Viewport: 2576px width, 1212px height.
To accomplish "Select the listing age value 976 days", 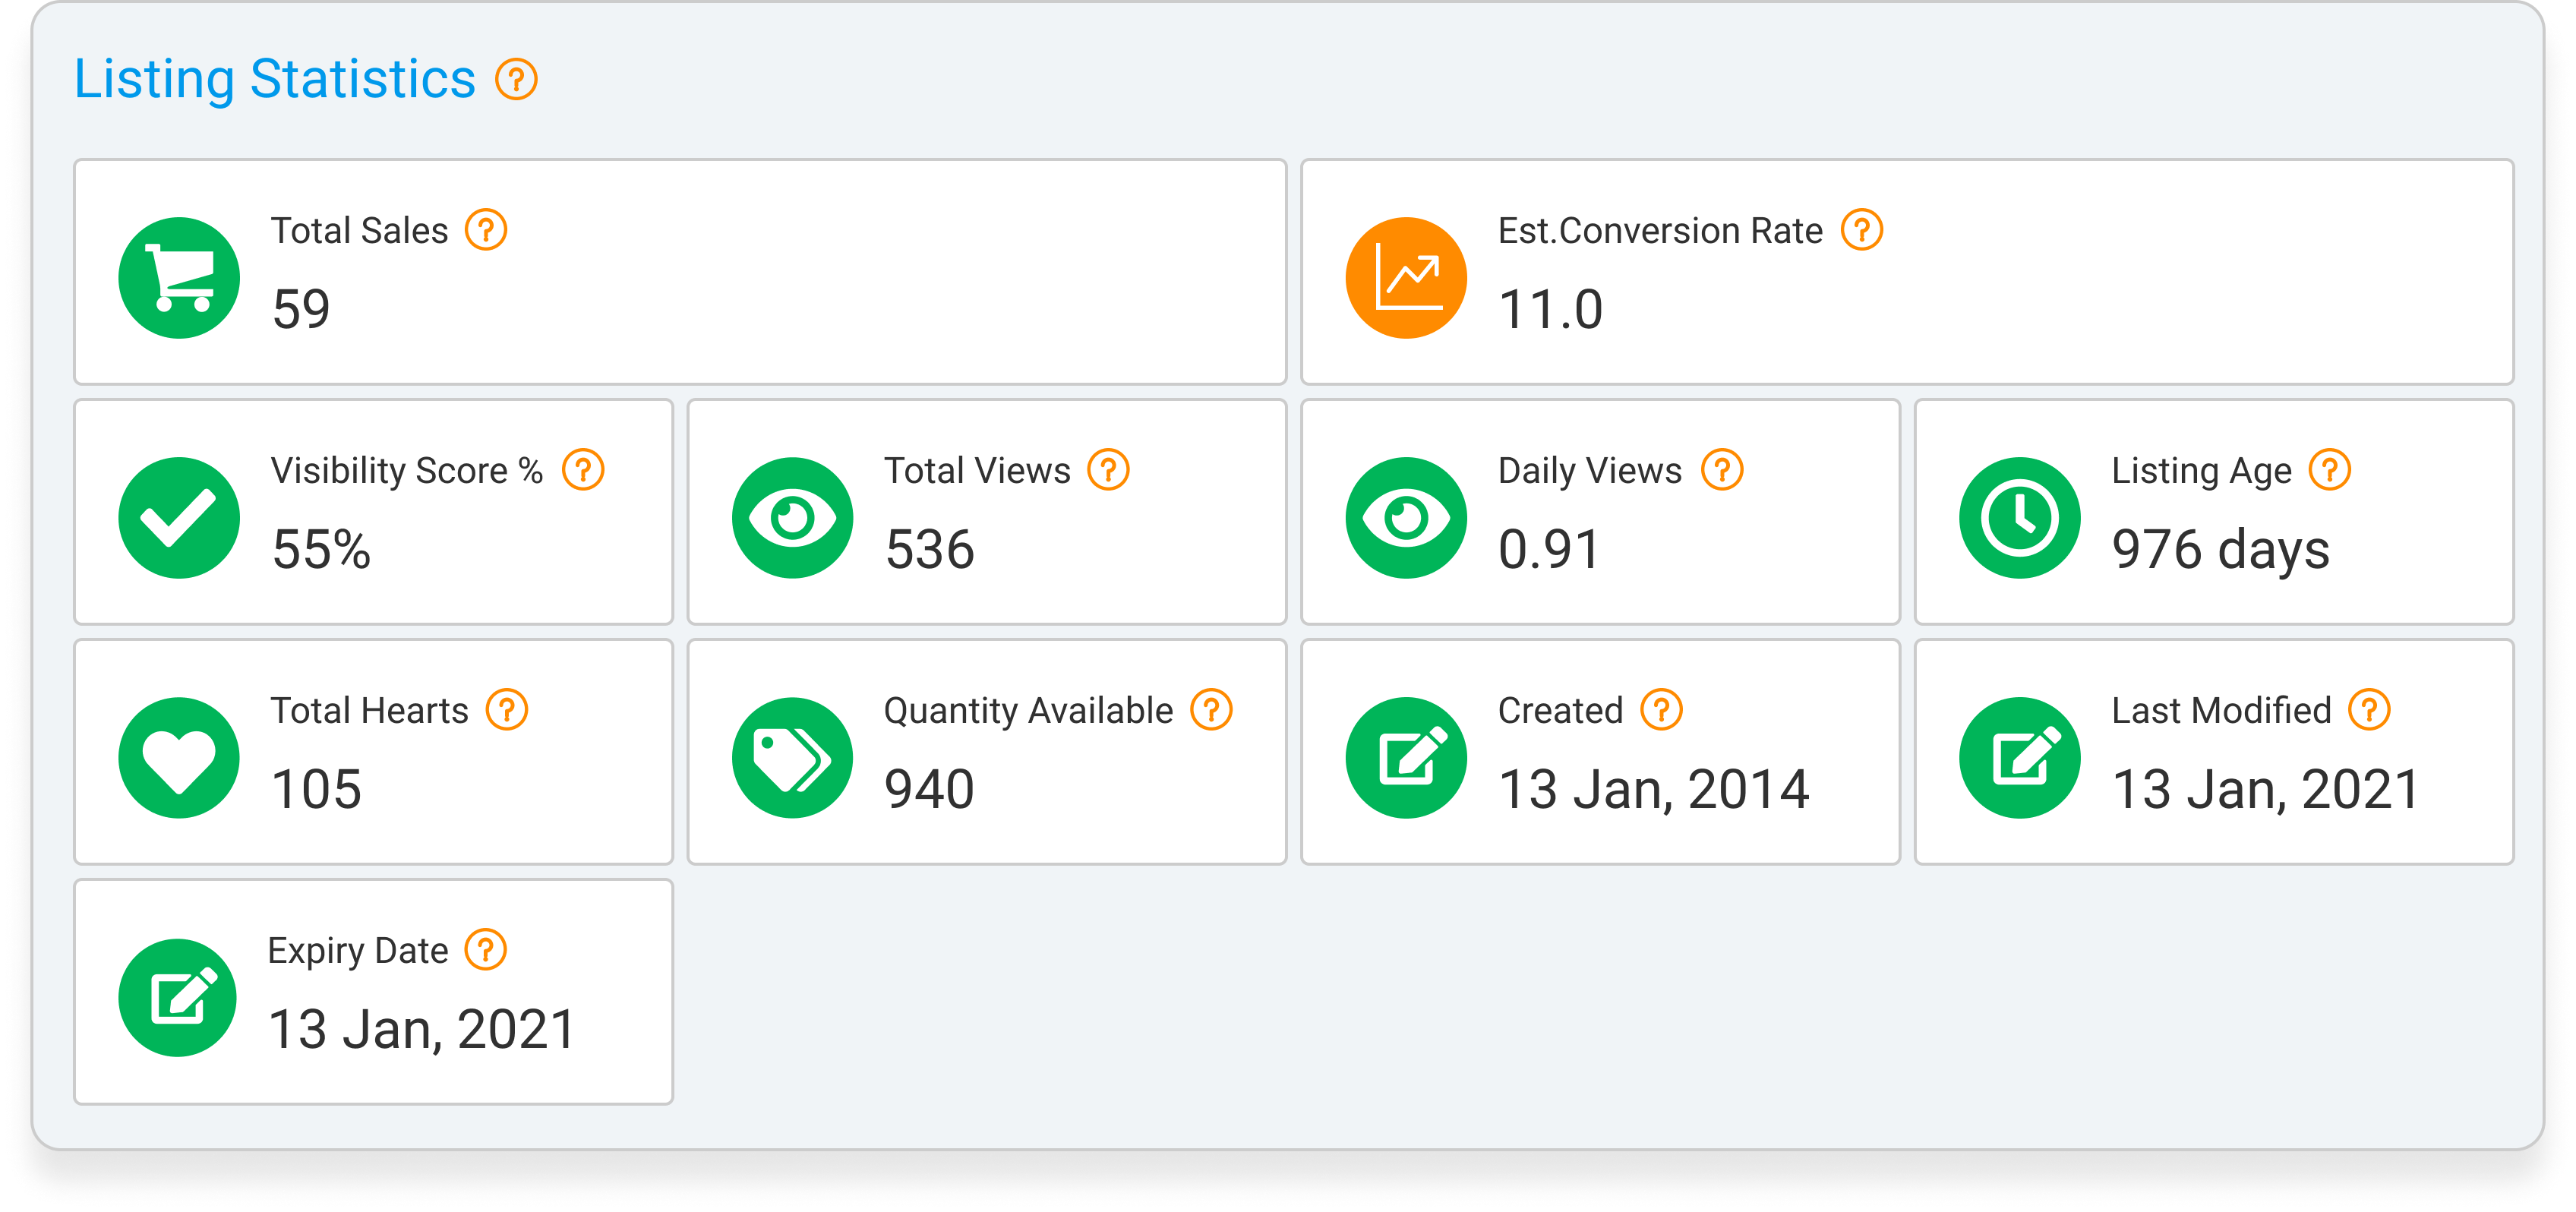I will coord(2220,551).
